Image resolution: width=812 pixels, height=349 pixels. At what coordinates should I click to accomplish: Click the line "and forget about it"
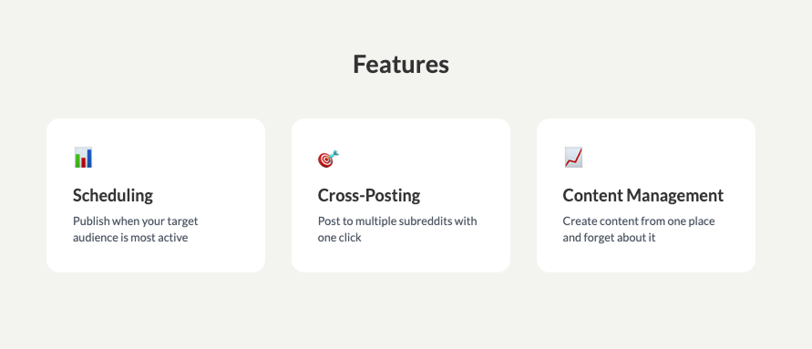pos(609,238)
